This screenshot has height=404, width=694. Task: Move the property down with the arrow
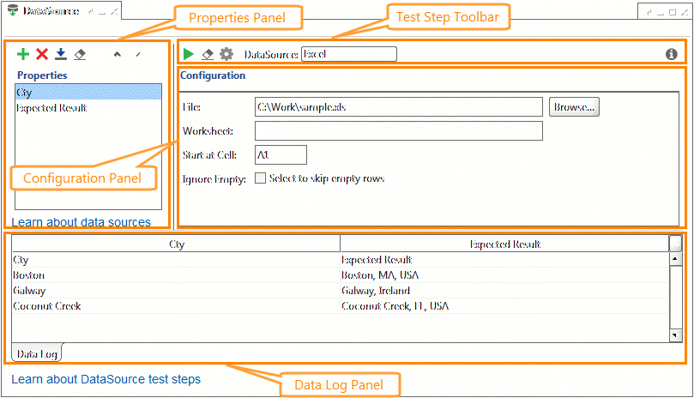[x=138, y=54]
